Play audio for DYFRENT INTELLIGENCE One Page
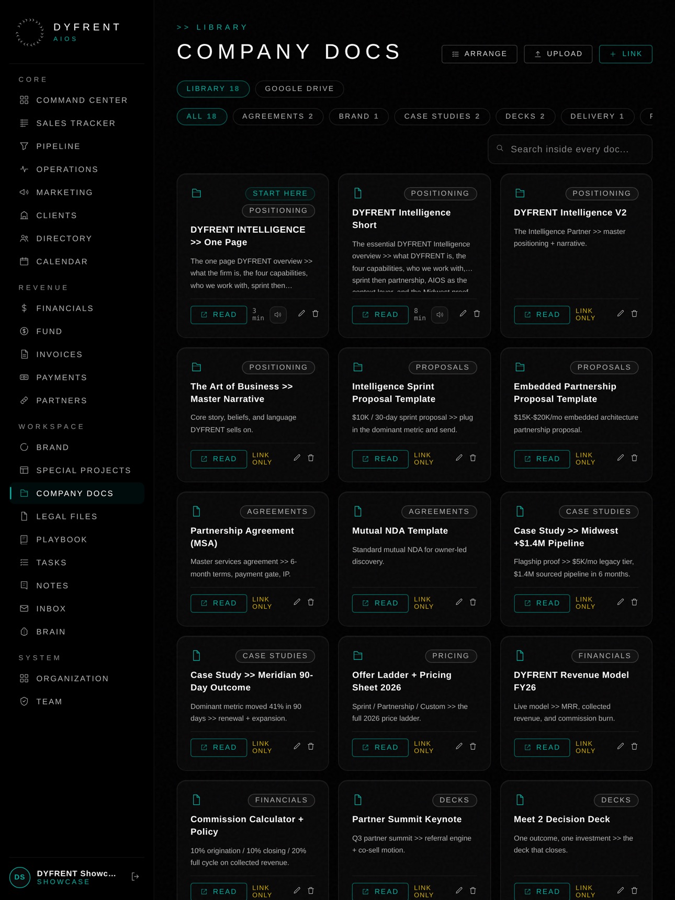Screen dimensions: 675x900 pyautogui.click(x=278, y=315)
